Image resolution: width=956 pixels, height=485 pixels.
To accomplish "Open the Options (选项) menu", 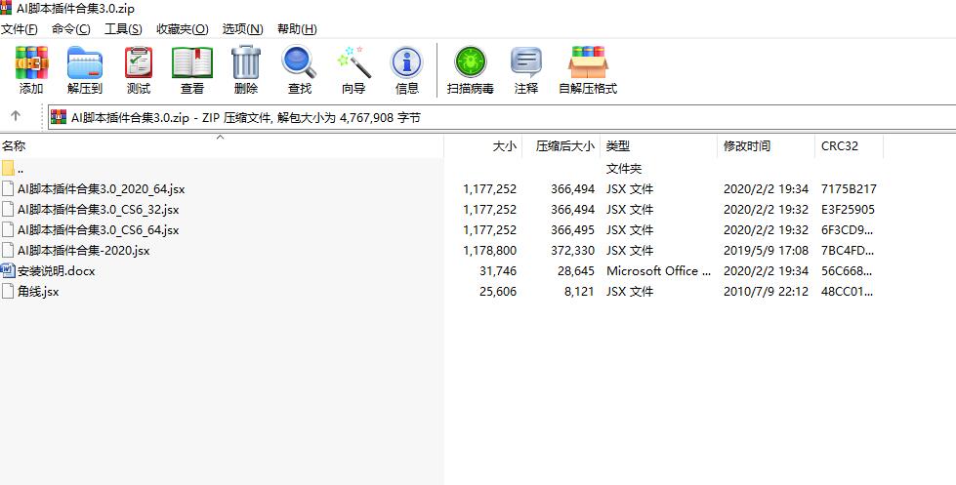I will [x=242, y=28].
